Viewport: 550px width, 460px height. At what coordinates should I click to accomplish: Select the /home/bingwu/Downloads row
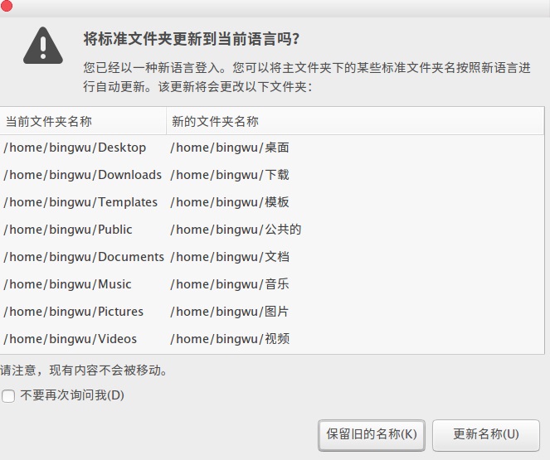point(83,175)
